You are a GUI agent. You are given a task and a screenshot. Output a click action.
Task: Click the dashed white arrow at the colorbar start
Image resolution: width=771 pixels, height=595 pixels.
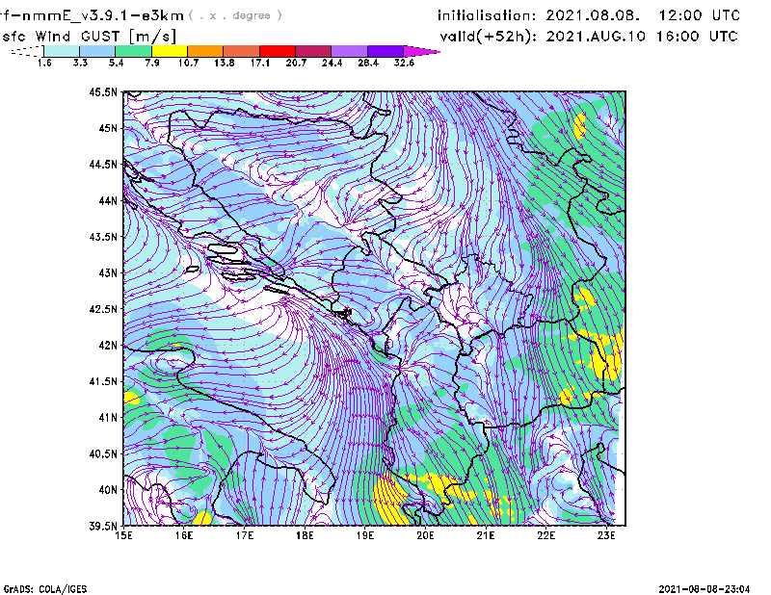pyautogui.click(x=27, y=51)
